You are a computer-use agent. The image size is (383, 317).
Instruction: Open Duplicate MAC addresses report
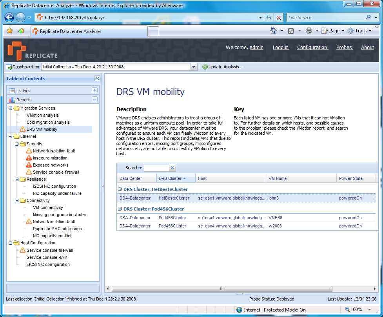tap(57, 229)
